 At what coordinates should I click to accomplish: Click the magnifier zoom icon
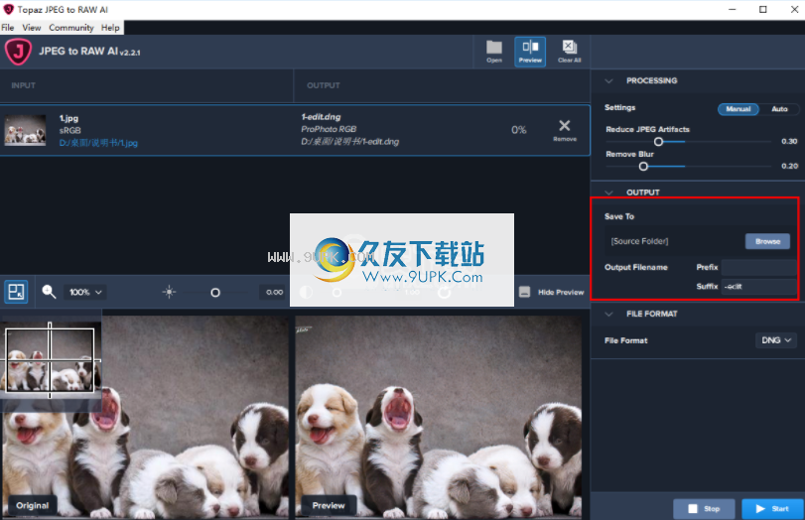(49, 292)
